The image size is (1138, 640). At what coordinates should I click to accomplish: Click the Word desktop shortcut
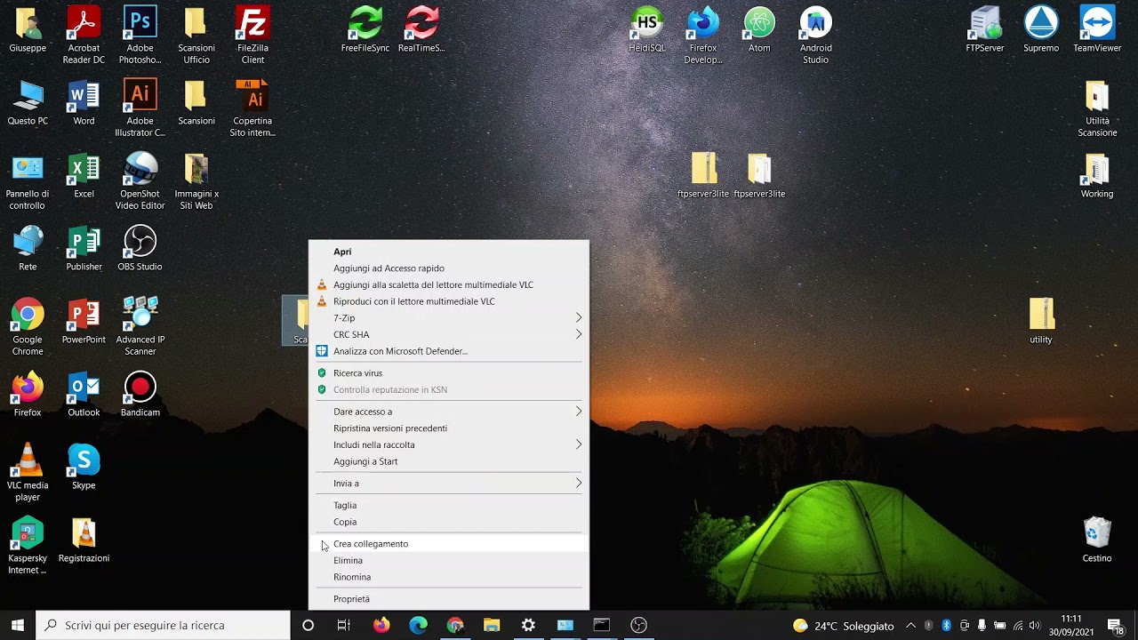tap(84, 102)
